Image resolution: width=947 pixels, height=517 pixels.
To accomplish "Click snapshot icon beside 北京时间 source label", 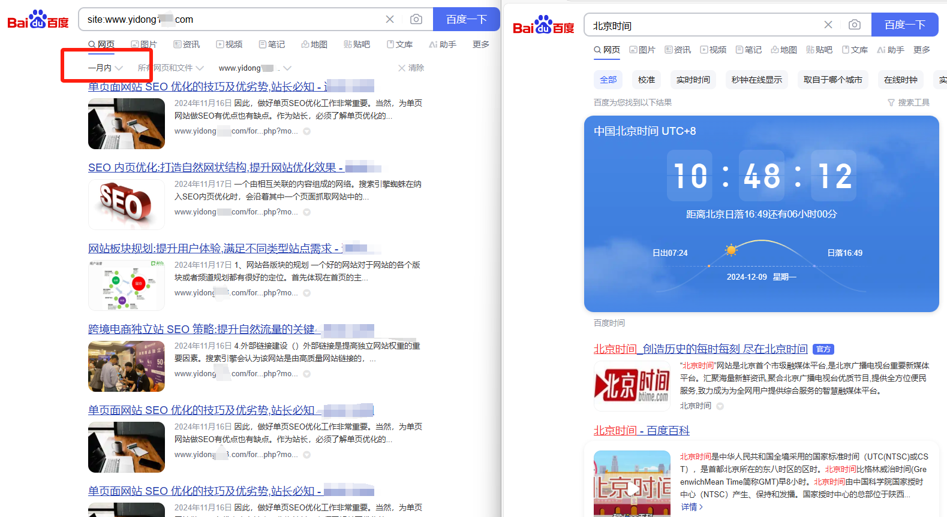I will point(720,406).
